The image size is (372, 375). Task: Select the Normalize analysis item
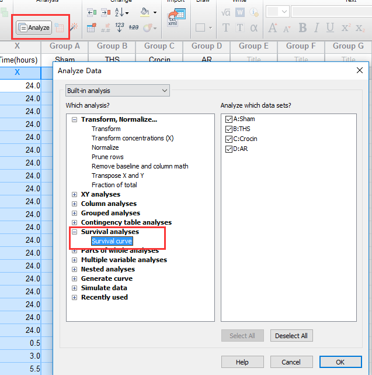coord(105,147)
